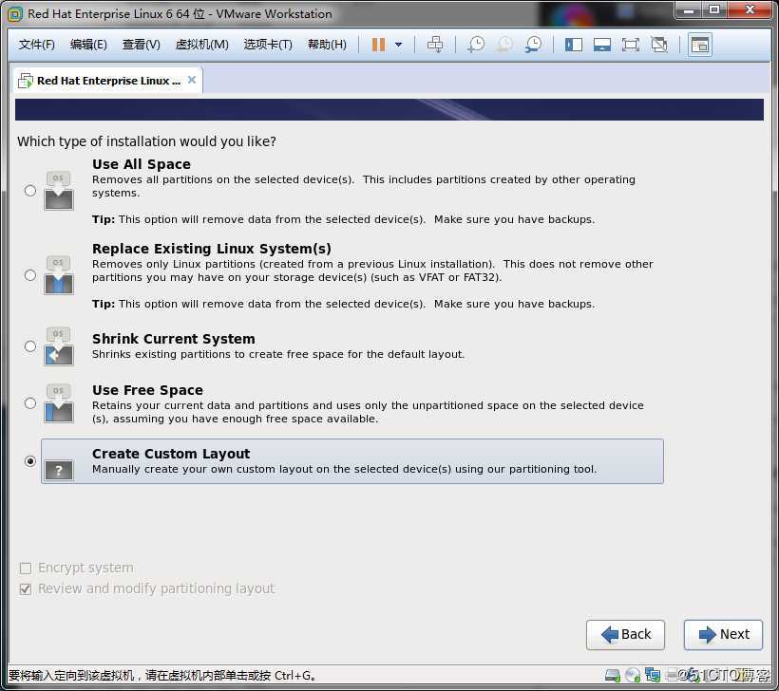Image resolution: width=779 pixels, height=691 pixels.
Task: Open the 帮助(H) menu
Action: tap(327, 45)
